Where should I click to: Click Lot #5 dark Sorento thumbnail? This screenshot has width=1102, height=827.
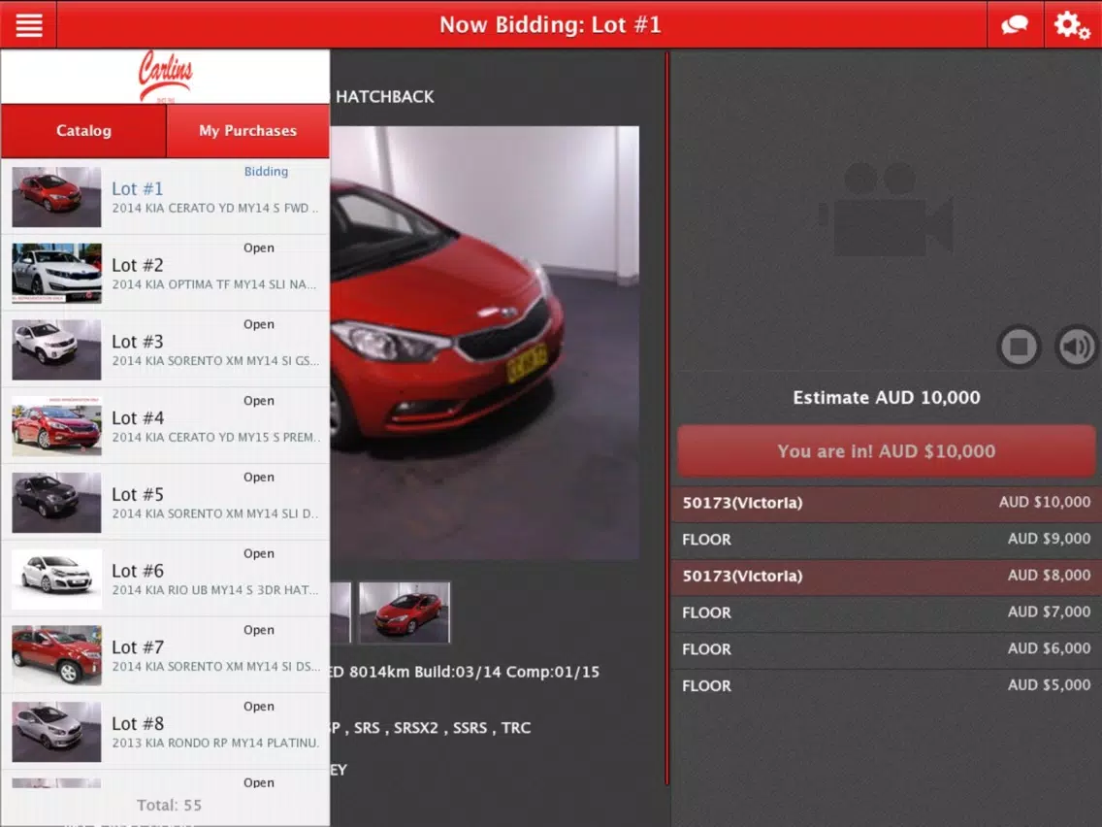point(57,503)
